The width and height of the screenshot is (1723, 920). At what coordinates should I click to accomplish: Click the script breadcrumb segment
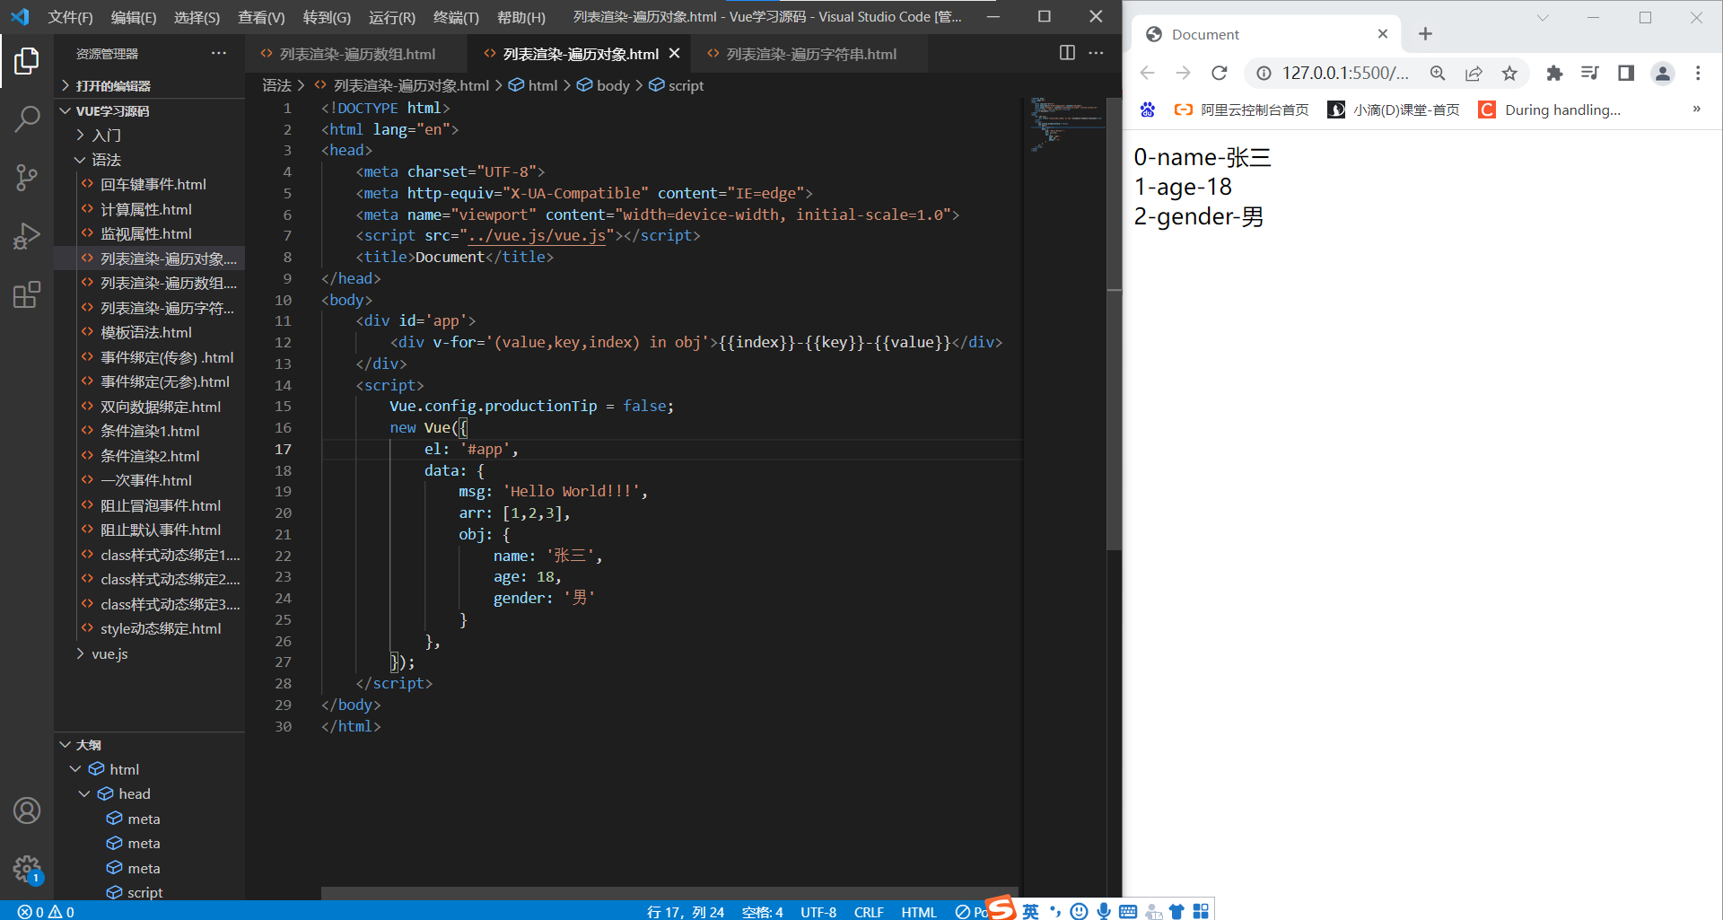[677, 85]
